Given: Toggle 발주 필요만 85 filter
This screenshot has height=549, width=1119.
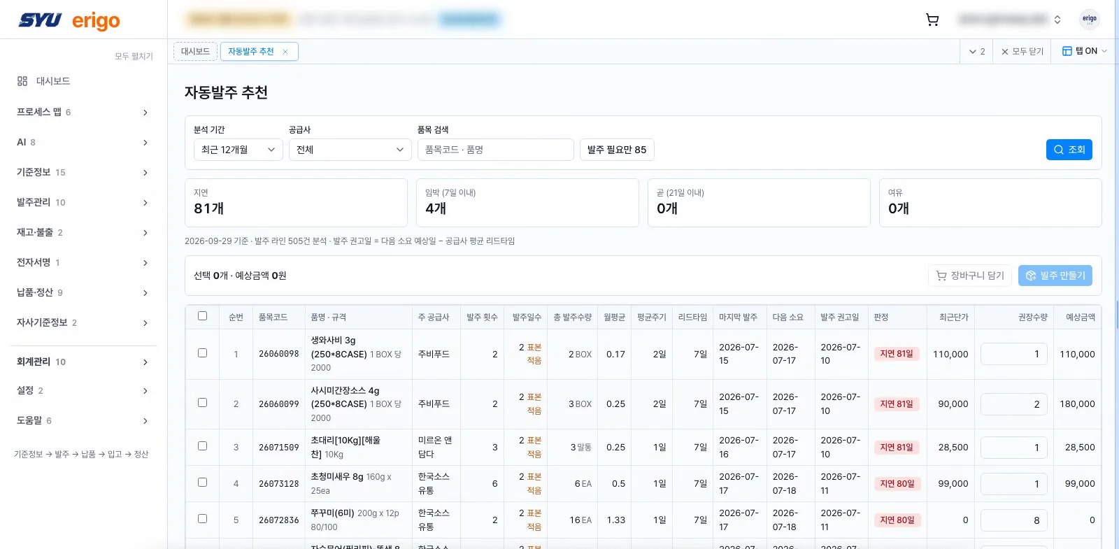Looking at the screenshot, I should [617, 150].
